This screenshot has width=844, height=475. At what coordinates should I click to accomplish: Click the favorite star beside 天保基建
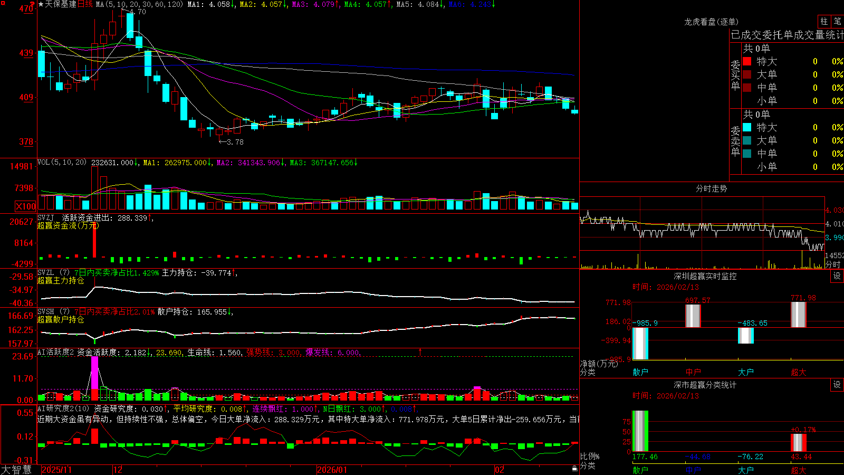41,4
